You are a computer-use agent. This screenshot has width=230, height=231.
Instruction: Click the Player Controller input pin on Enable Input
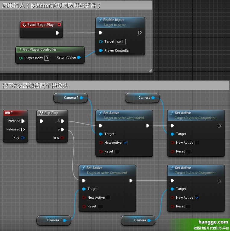[x=101, y=50]
